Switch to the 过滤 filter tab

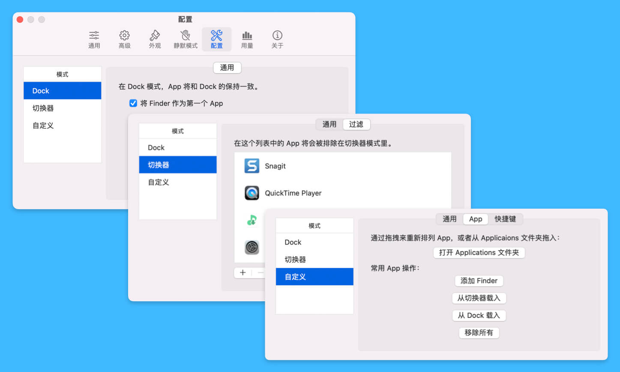click(x=356, y=124)
